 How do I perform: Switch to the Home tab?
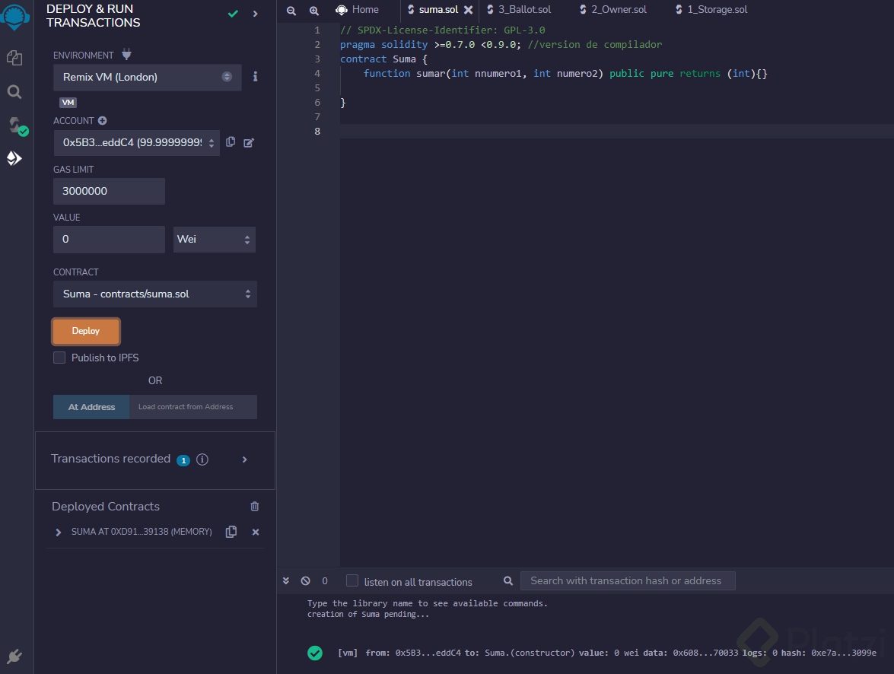point(358,10)
